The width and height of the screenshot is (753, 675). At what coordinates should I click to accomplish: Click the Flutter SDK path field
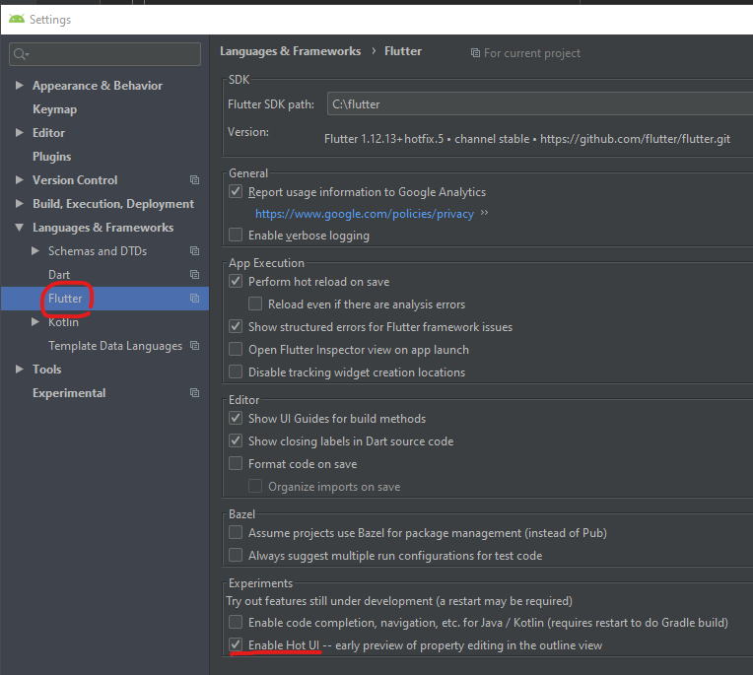tap(540, 104)
